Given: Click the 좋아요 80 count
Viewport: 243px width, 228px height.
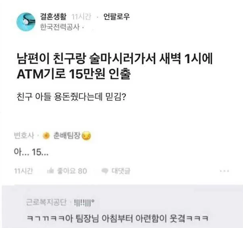Looking at the screenshot, I should (x=72, y=171).
